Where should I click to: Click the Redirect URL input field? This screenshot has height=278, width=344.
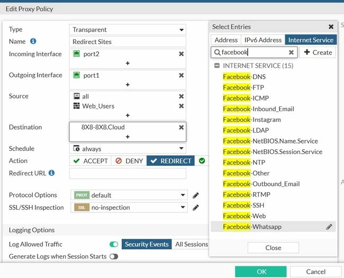tap(128, 174)
